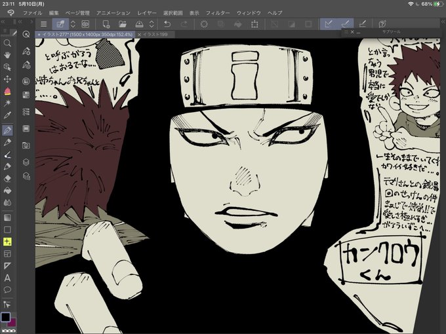Select the Eyedropper tool
The height and width of the screenshot is (334, 446).
(7, 115)
